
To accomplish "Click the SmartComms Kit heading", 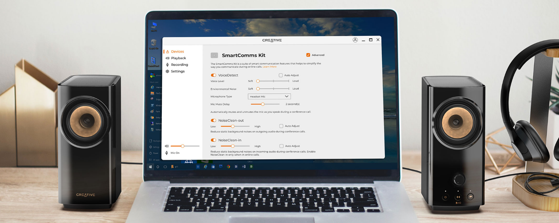I will 243,55.
